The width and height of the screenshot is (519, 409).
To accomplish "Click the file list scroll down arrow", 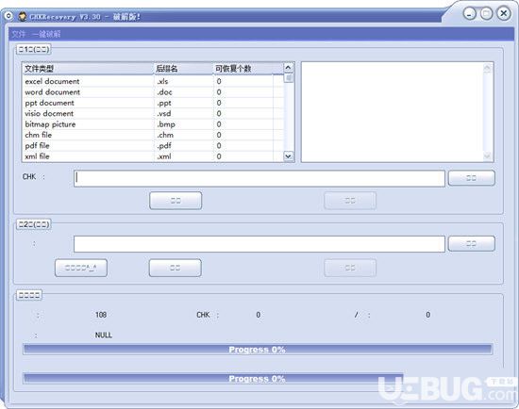I will 289,156.
